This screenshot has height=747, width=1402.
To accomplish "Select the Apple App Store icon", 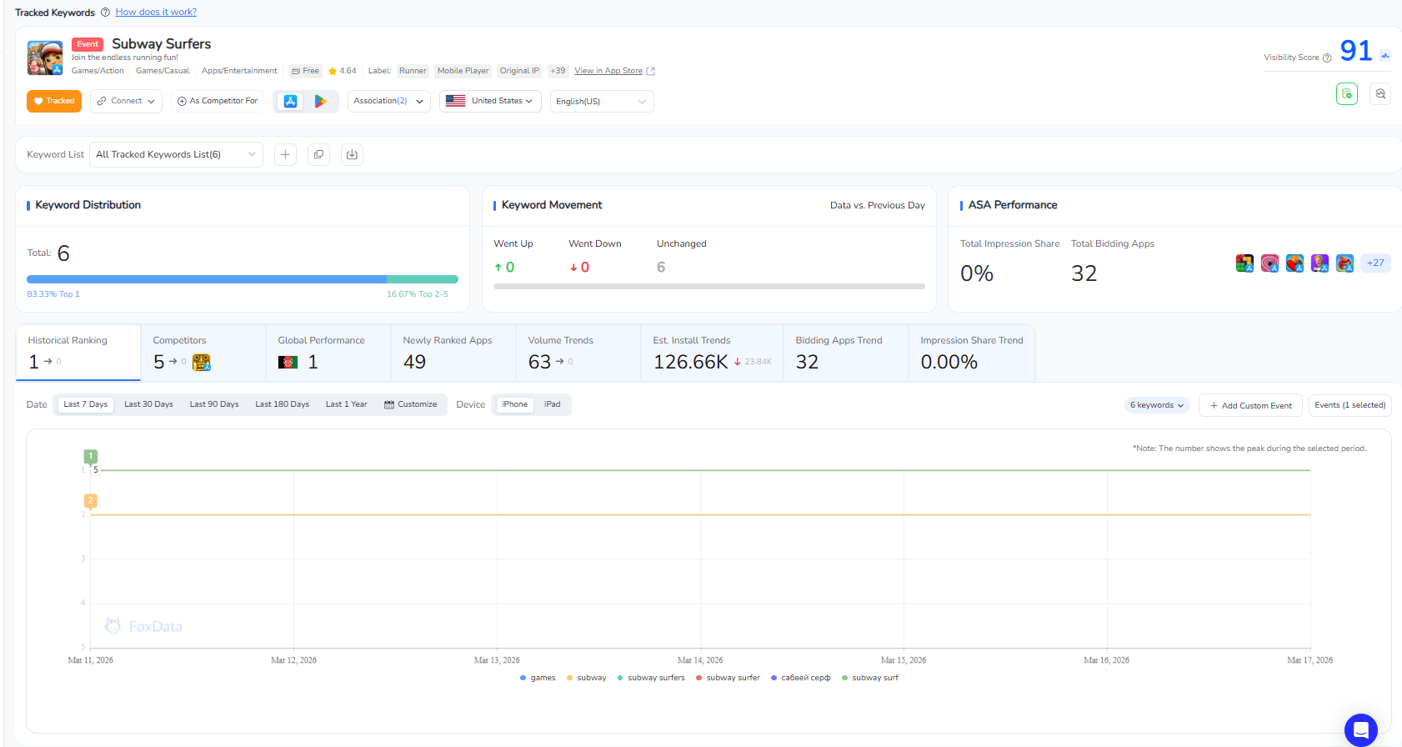I will (x=290, y=101).
